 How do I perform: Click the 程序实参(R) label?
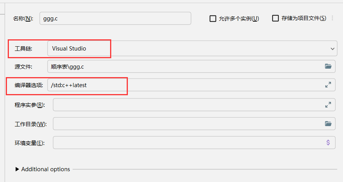click(29, 105)
